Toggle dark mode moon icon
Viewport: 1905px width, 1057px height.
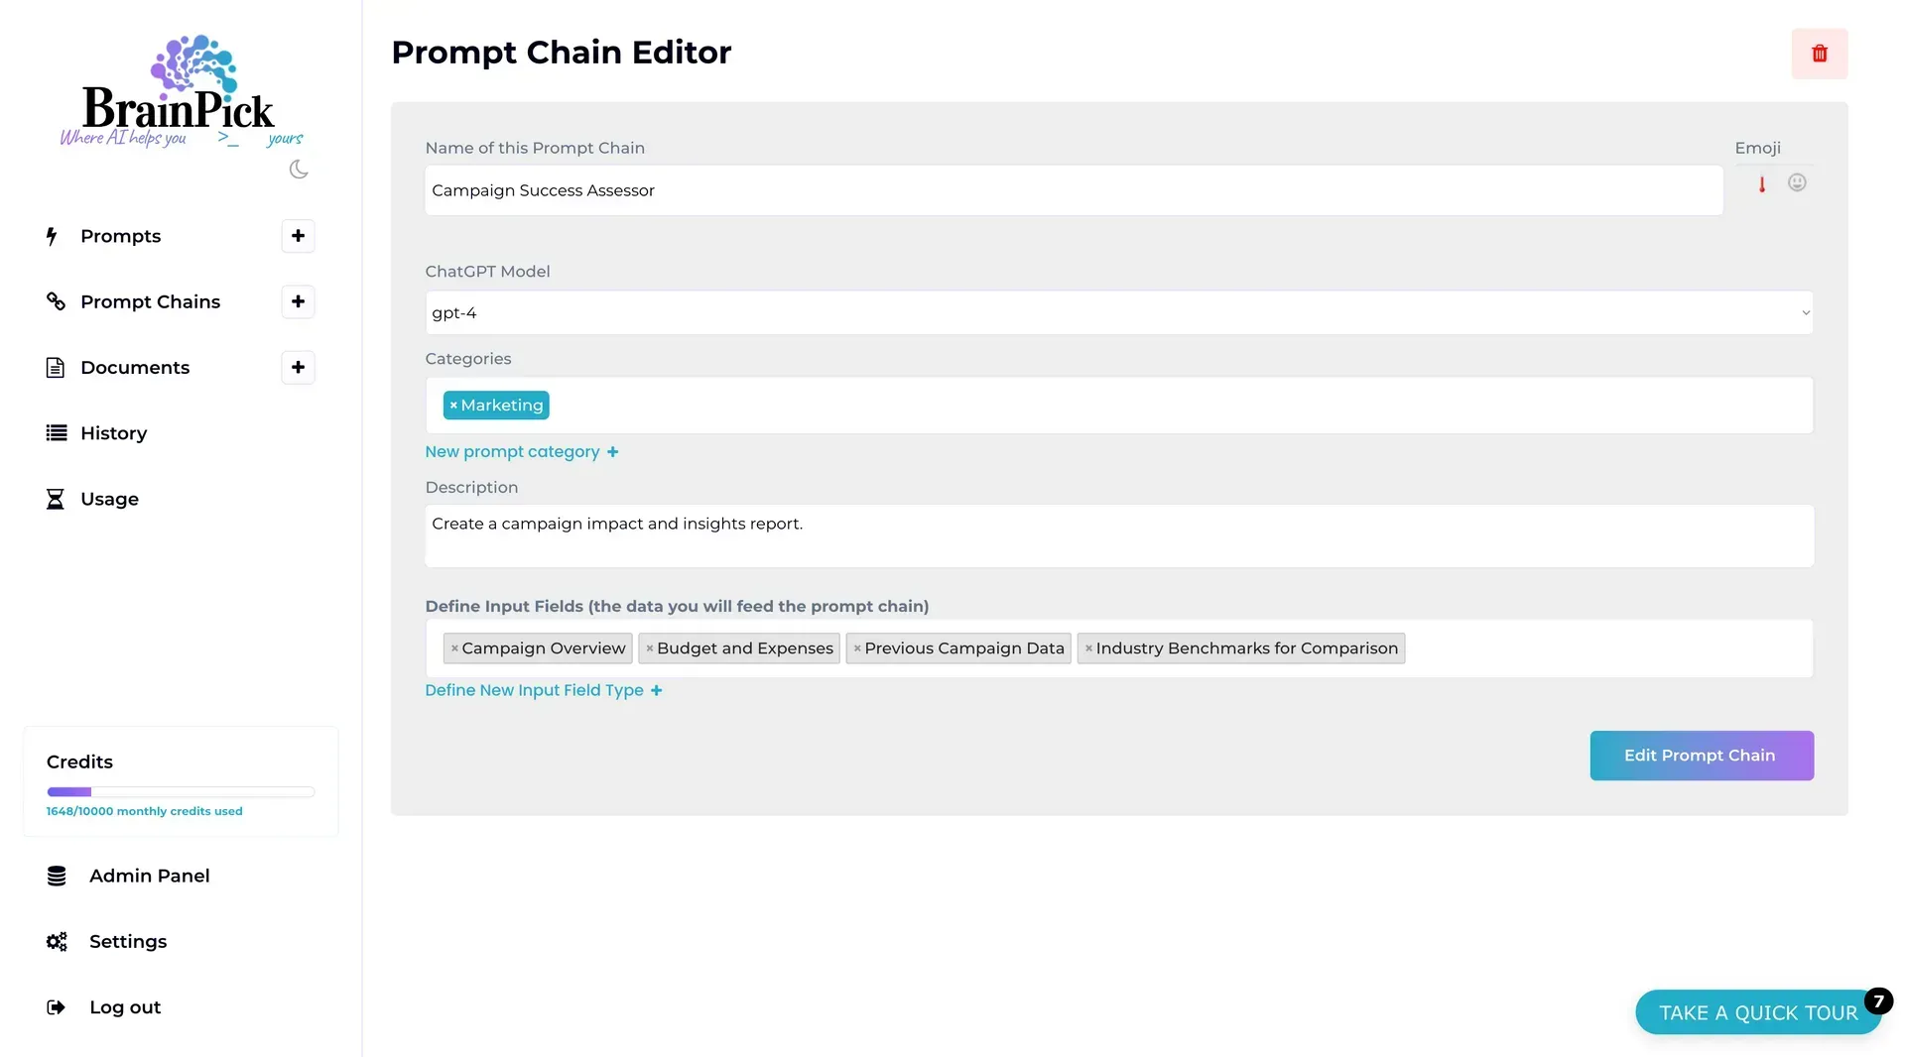tap(299, 170)
